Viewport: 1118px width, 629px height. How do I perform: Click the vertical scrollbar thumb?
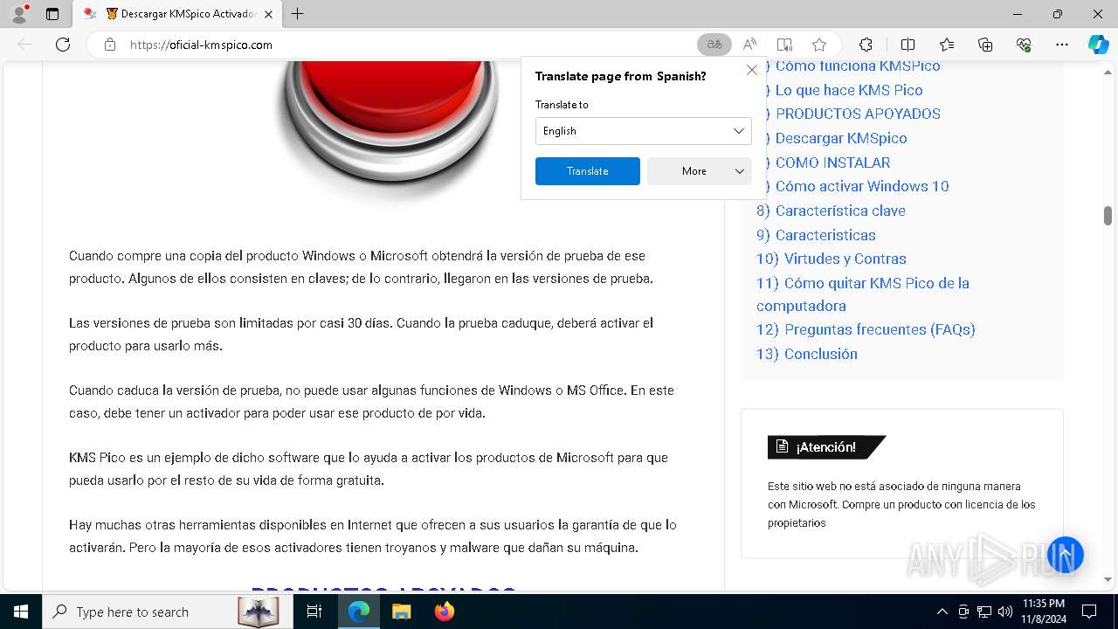(1108, 215)
